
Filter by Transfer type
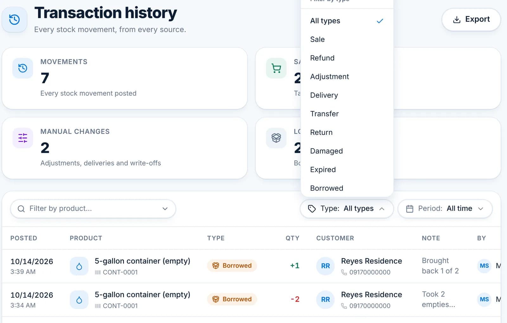point(347,114)
